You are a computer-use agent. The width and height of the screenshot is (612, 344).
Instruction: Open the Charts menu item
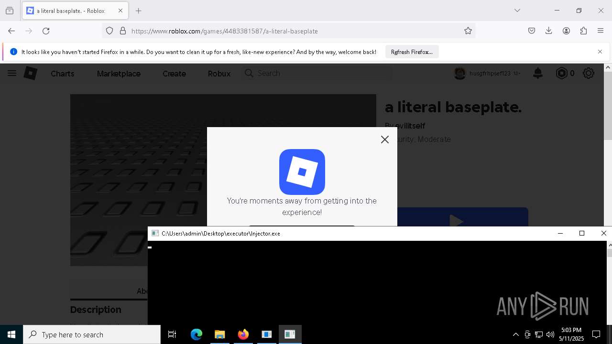coord(63,74)
